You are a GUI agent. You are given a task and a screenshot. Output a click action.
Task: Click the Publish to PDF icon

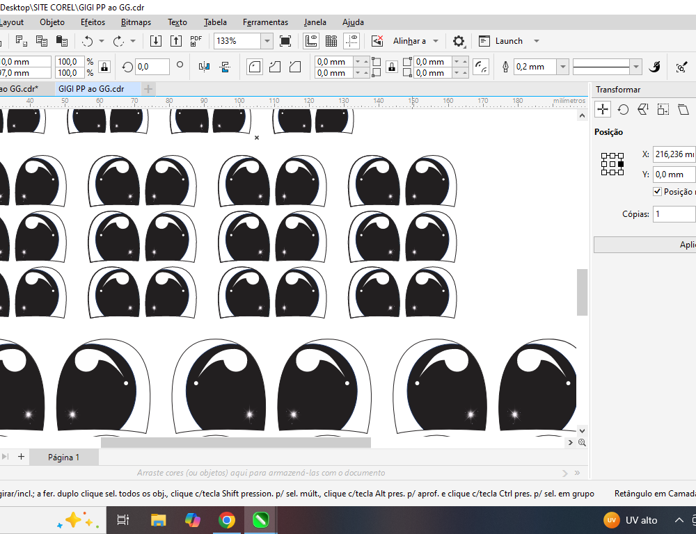tap(196, 41)
